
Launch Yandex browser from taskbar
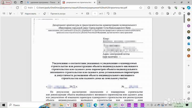[68, 105]
